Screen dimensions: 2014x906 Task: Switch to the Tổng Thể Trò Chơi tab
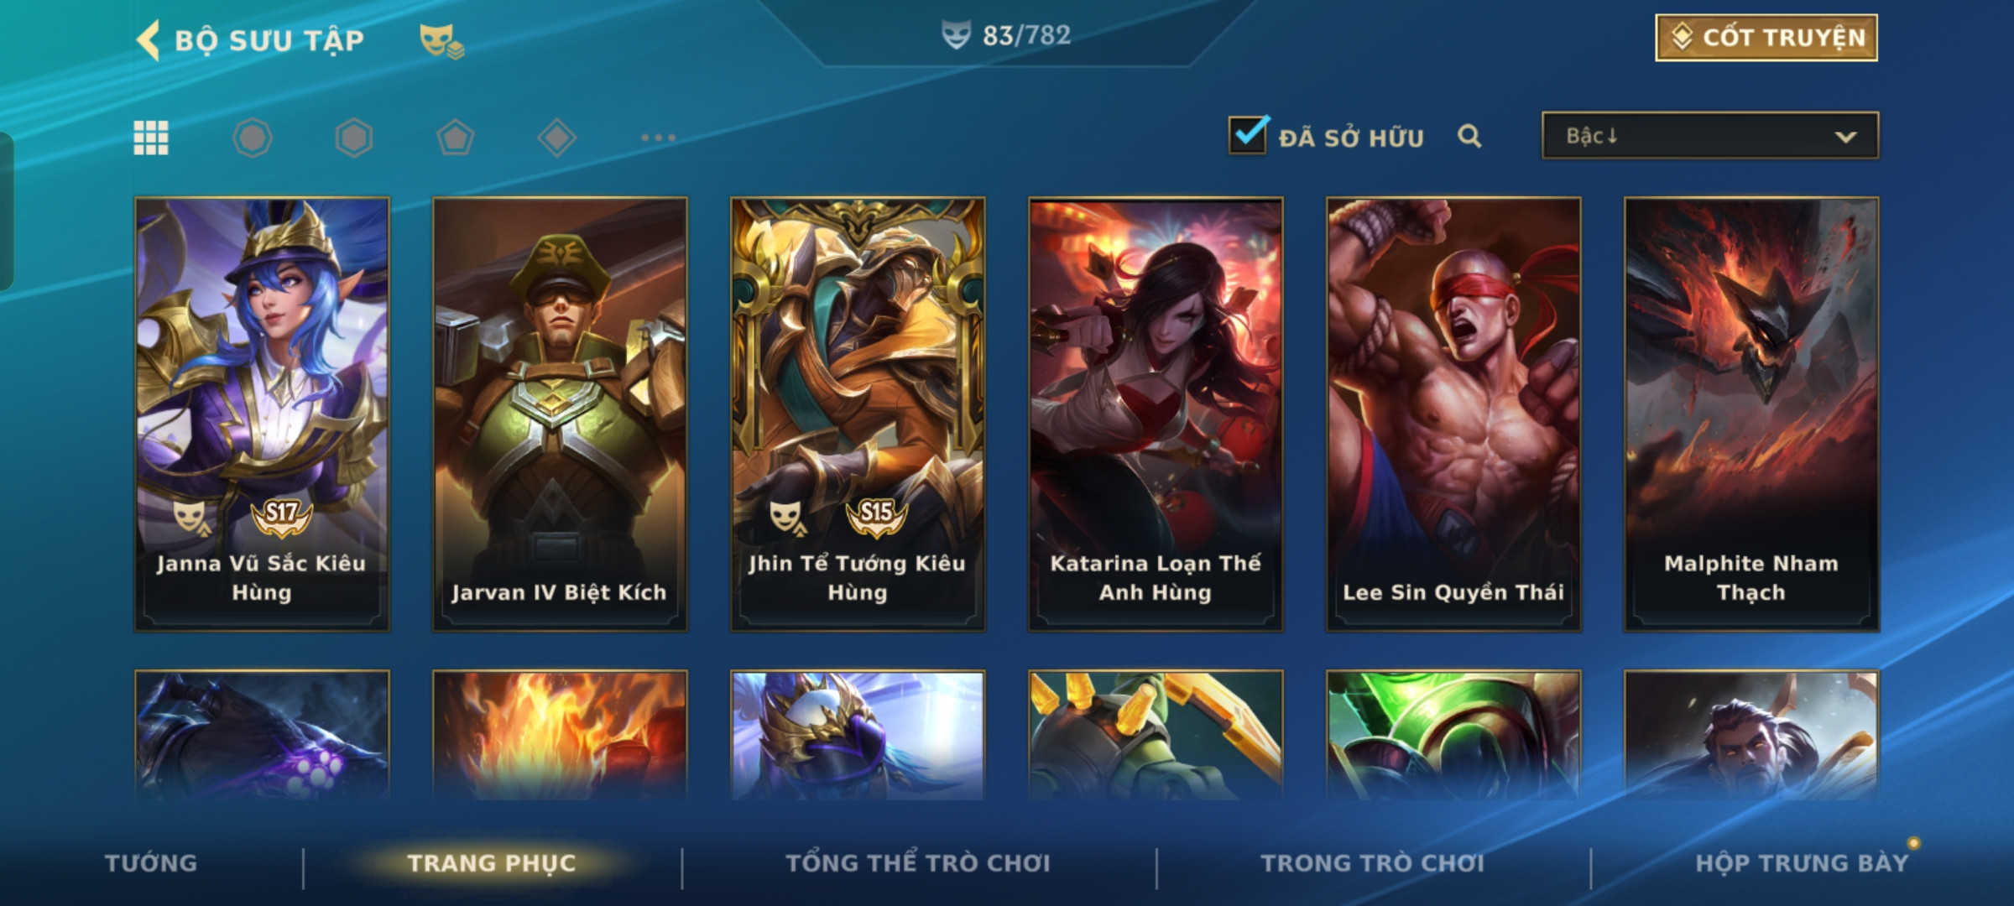pyautogui.click(x=918, y=863)
